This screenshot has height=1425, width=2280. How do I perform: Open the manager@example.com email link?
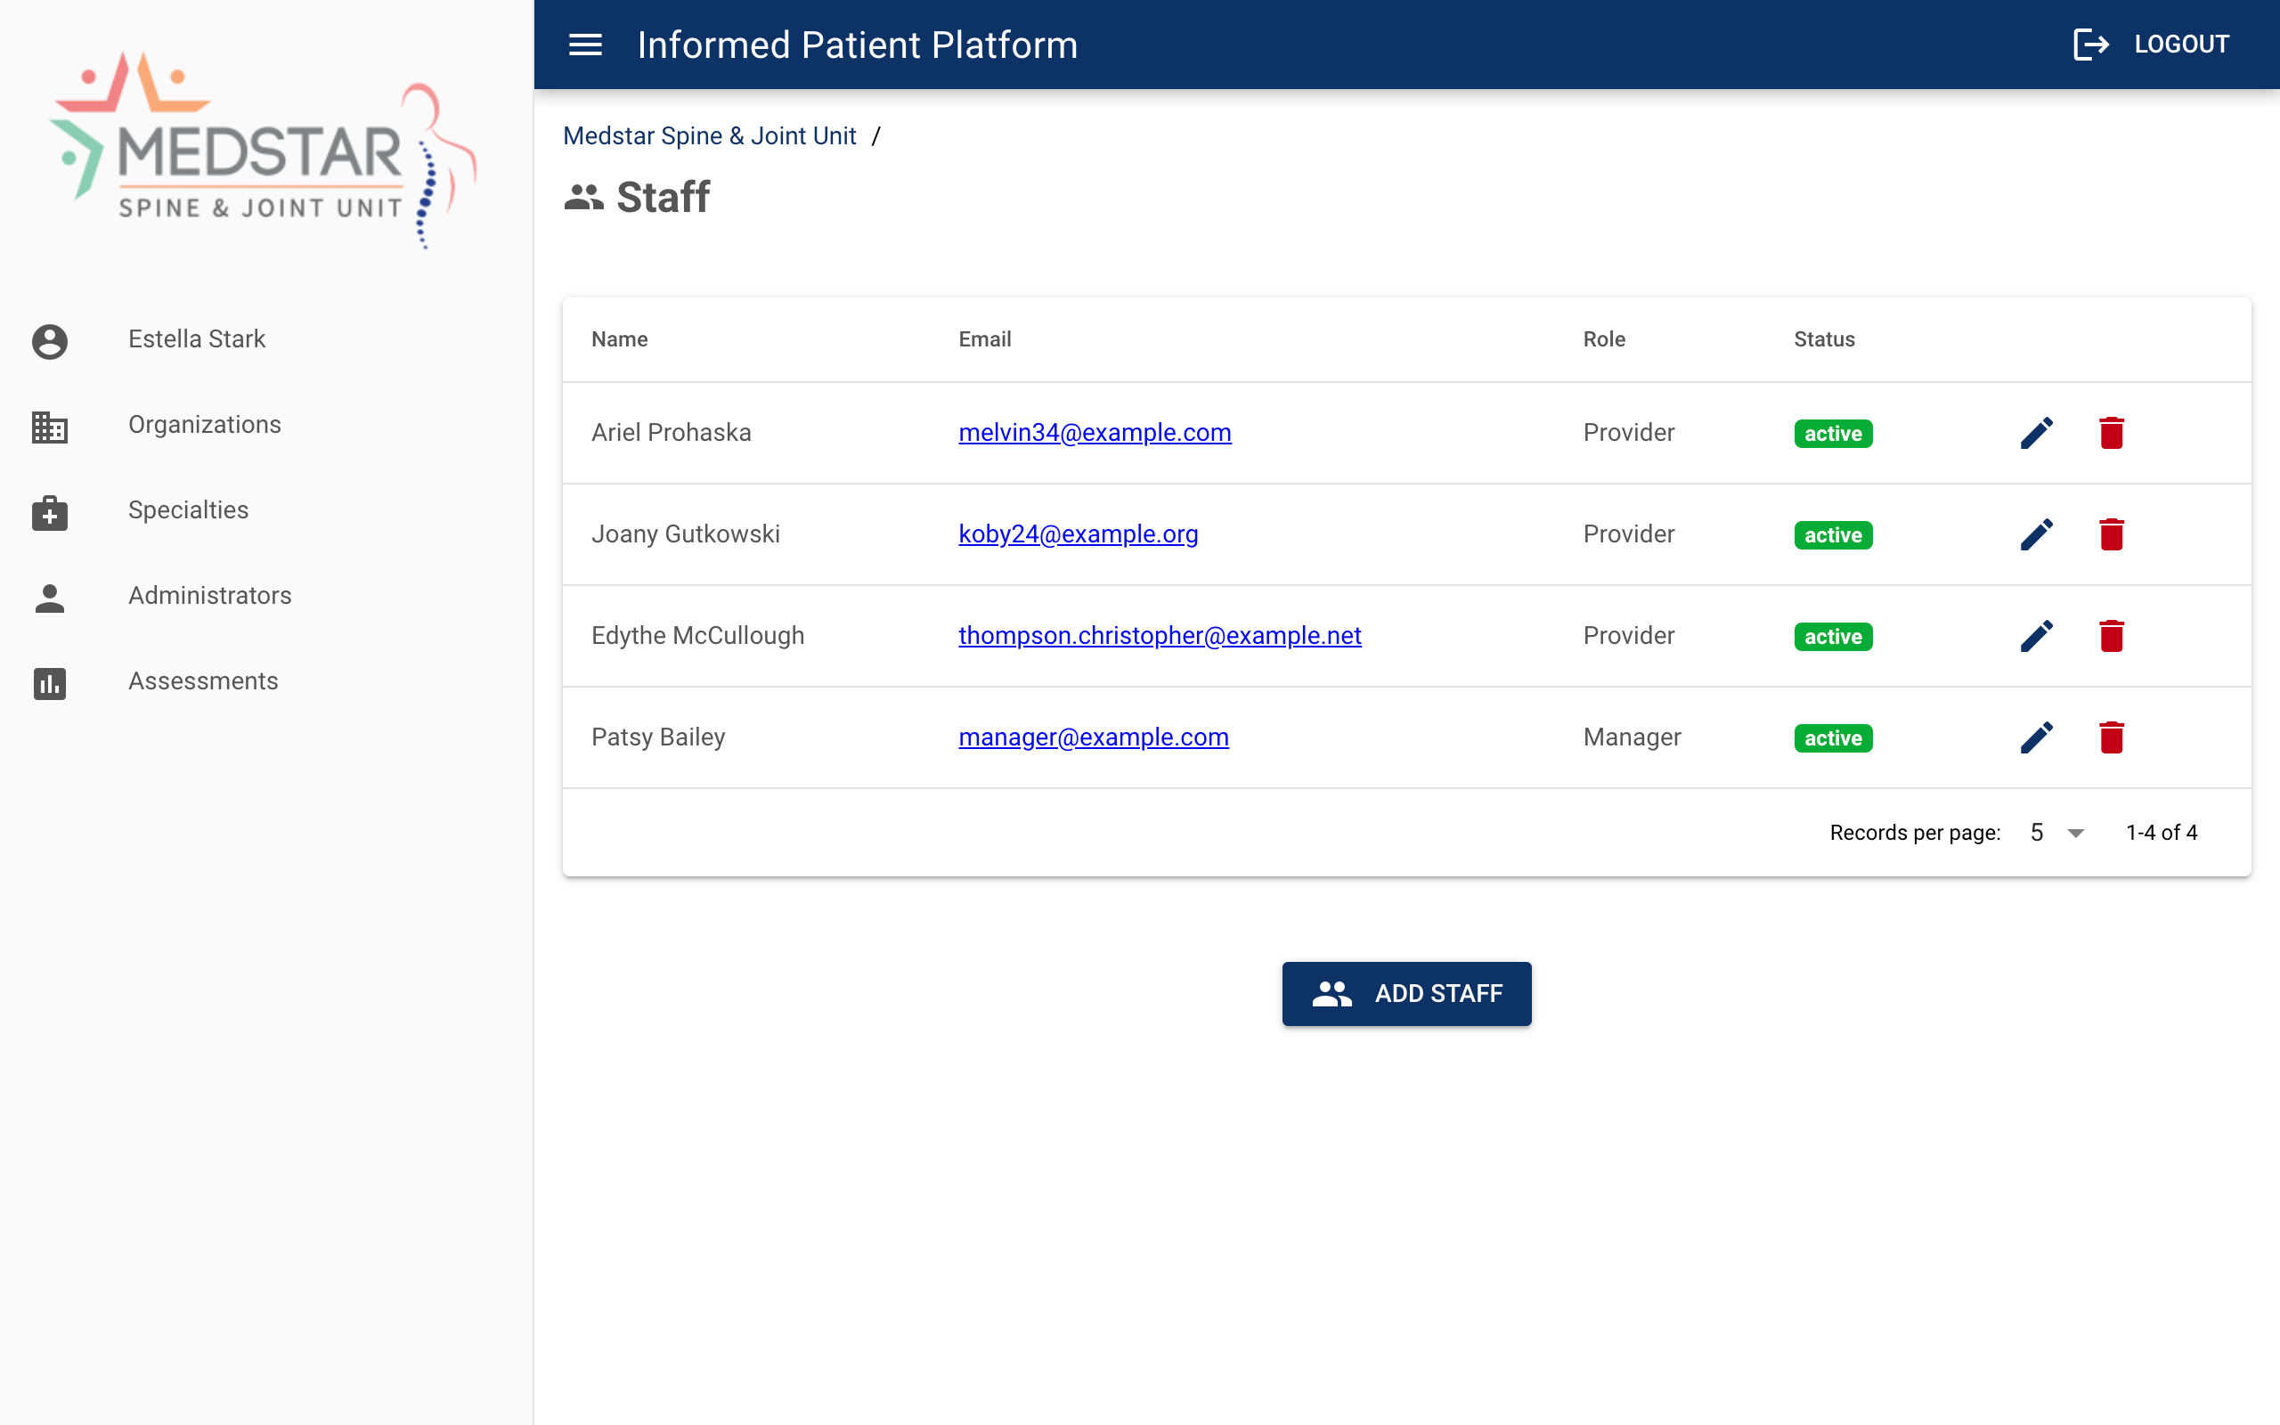(x=1094, y=737)
